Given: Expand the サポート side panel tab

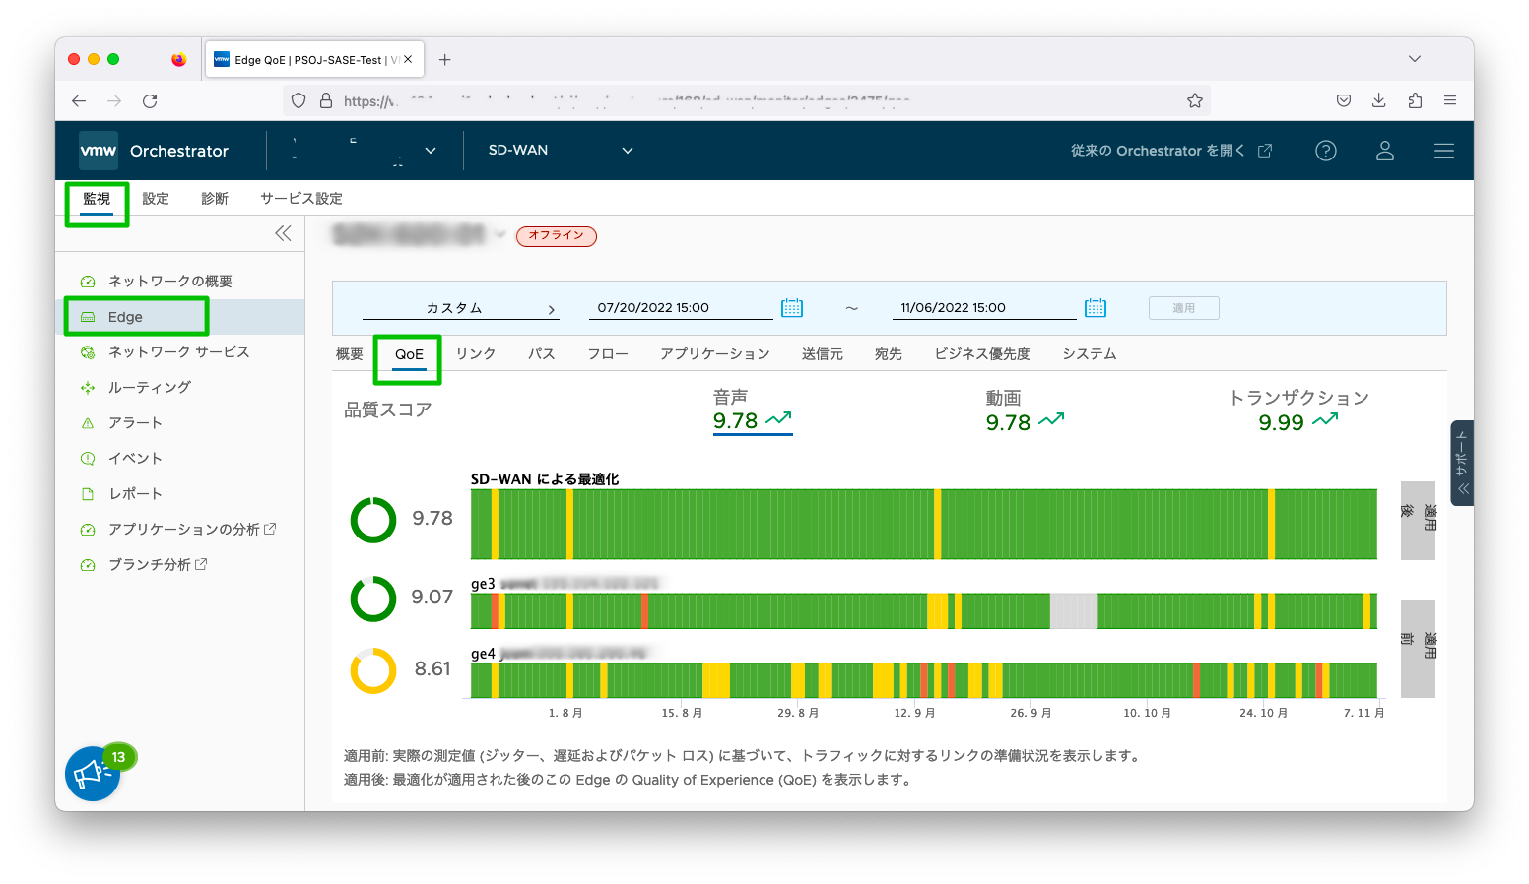Looking at the screenshot, I should [1462, 464].
